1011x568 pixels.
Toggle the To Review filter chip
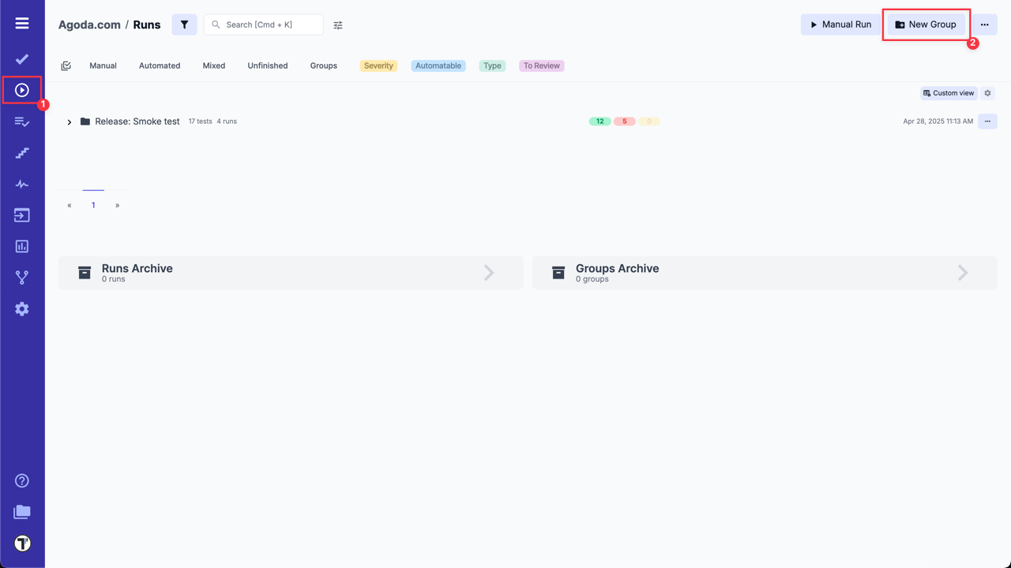[541, 65]
